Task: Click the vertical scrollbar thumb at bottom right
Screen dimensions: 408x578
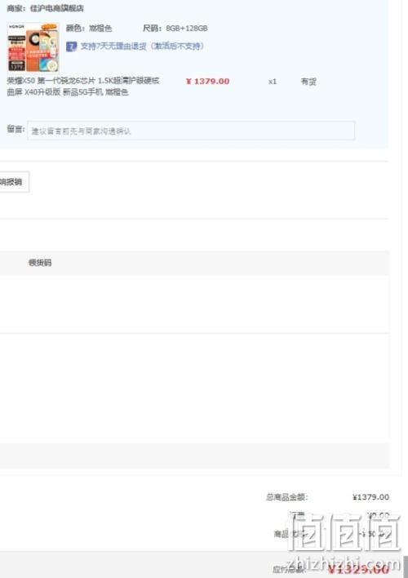Action: (x=406, y=567)
